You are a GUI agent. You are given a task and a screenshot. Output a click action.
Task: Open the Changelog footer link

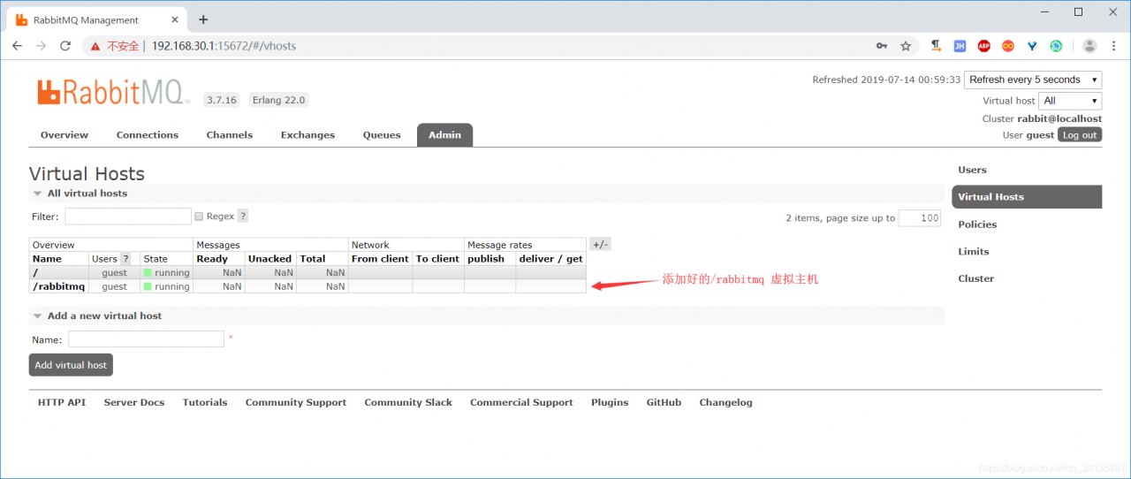[726, 402]
